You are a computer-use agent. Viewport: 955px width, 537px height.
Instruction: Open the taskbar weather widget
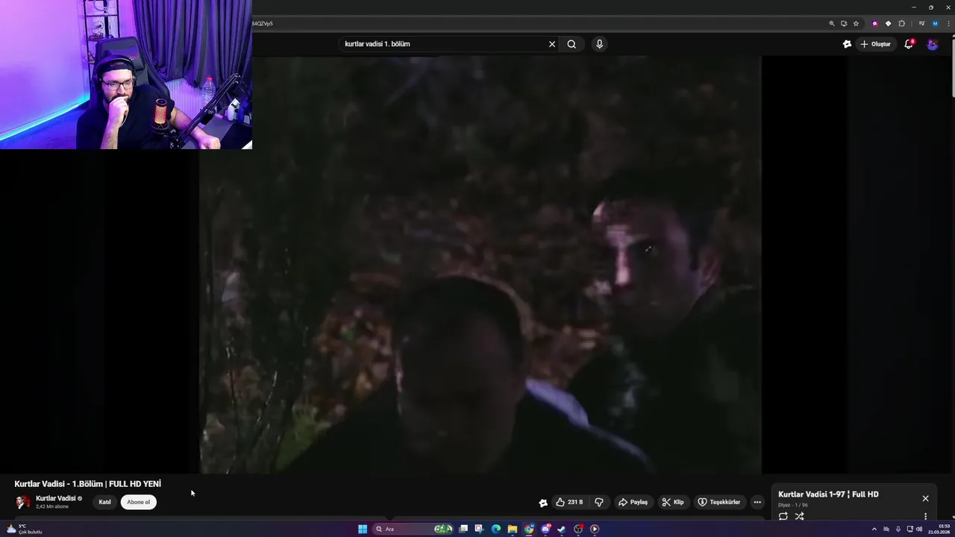(25, 529)
